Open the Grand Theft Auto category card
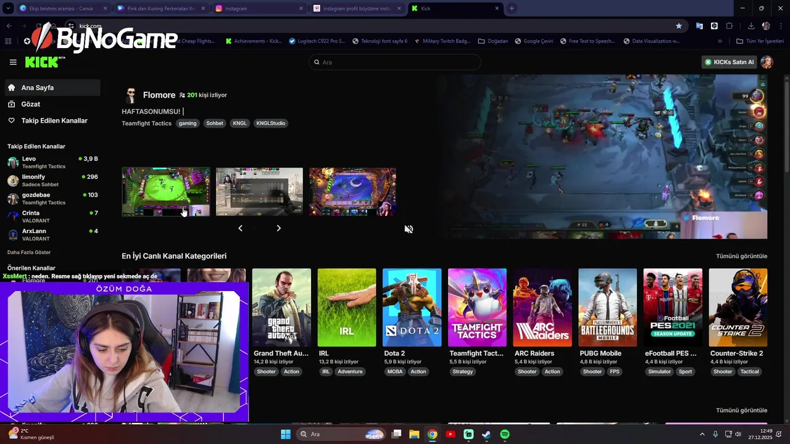 point(281,307)
